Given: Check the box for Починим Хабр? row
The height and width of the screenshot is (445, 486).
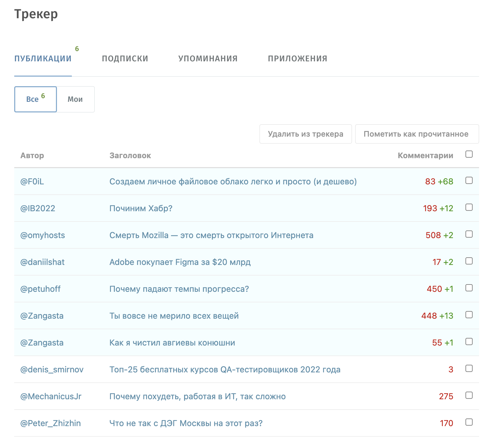Looking at the screenshot, I should (x=469, y=207).
